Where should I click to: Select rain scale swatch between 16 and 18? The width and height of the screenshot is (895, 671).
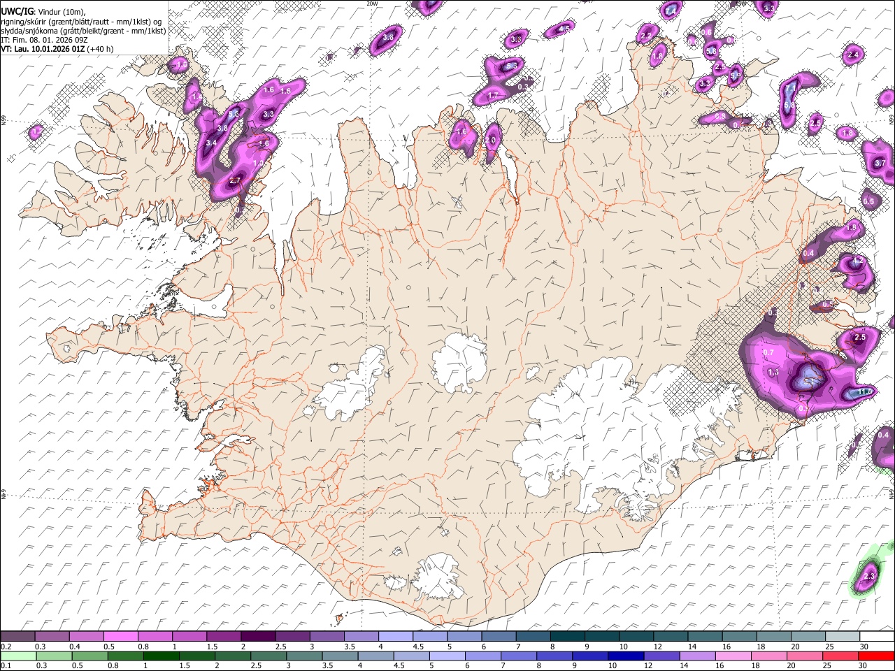pyautogui.click(x=735, y=656)
